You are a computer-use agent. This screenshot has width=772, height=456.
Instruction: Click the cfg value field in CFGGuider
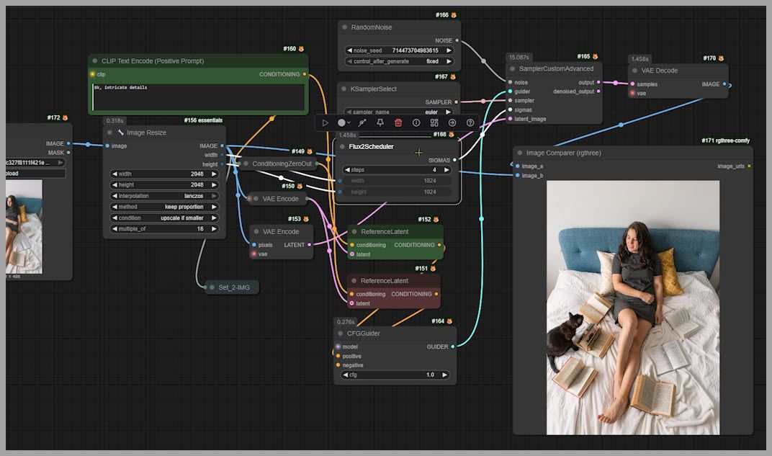[x=395, y=375]
